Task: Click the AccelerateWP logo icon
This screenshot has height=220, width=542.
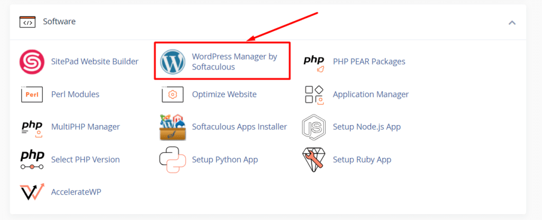Action: pyautogui.click(x=32, y=192)
